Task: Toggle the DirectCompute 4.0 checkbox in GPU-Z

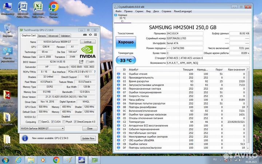Action: 75,122
